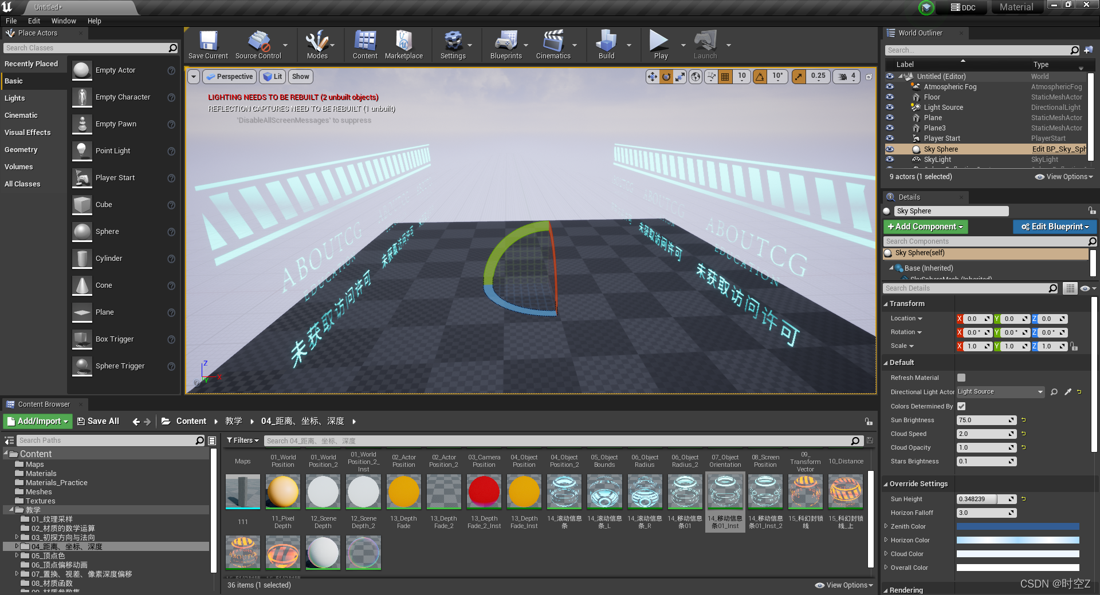Open the Content toolbar icon
The image size is (1100, 595).
coord(365,45)
